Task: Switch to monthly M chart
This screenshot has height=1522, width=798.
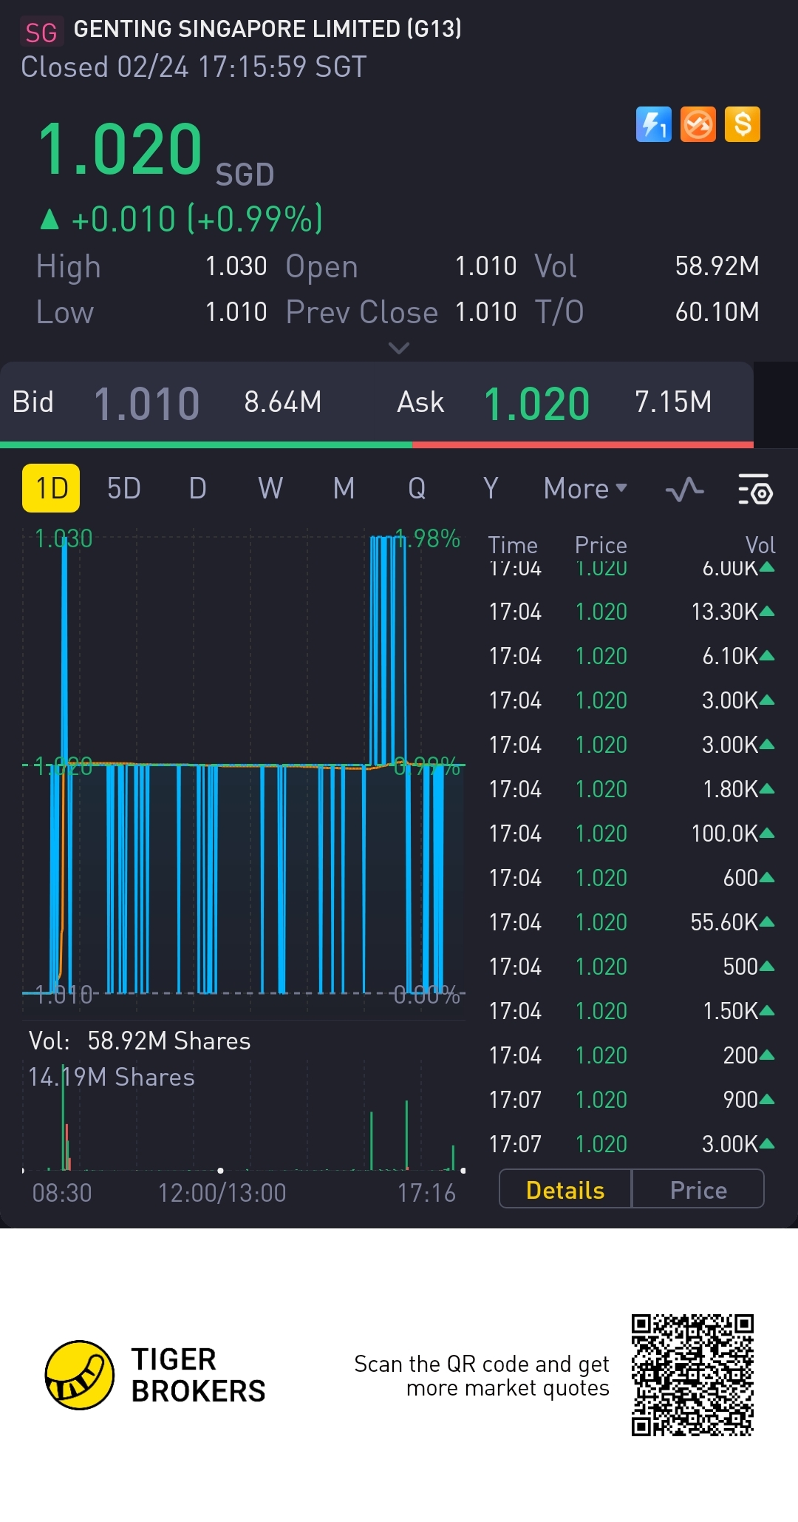Action: coord(344,489)
